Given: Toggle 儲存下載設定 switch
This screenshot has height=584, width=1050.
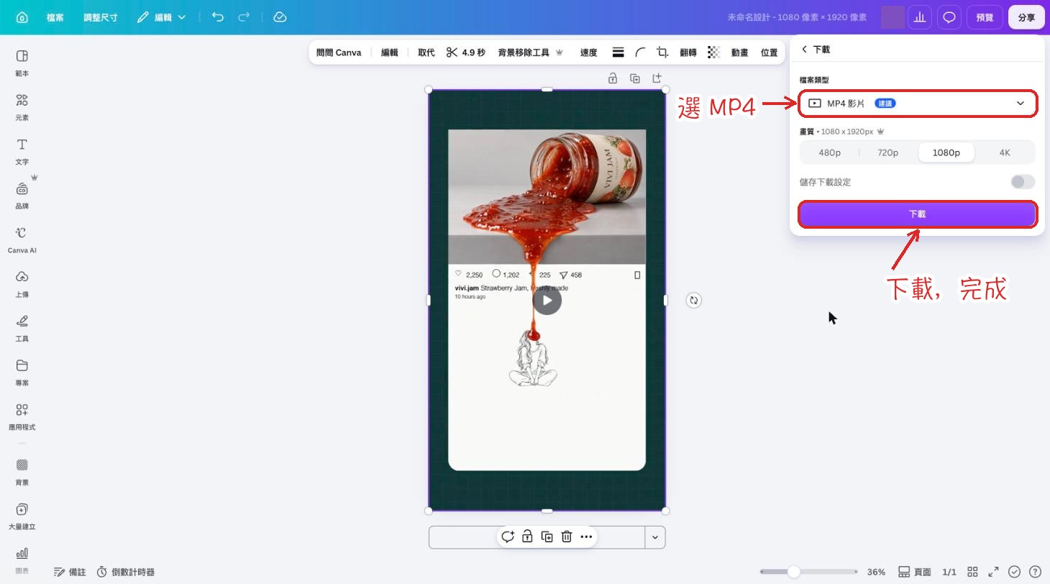Looking at the screenshot, I should click(x=1023, y=182).
